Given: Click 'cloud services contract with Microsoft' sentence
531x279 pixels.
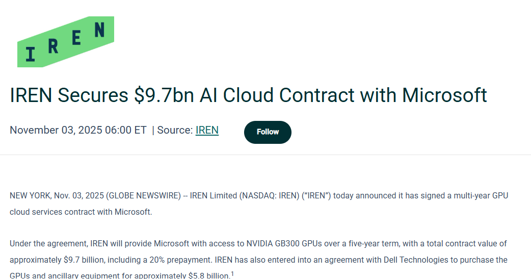Looking at the screenshot, I should 81,212.
